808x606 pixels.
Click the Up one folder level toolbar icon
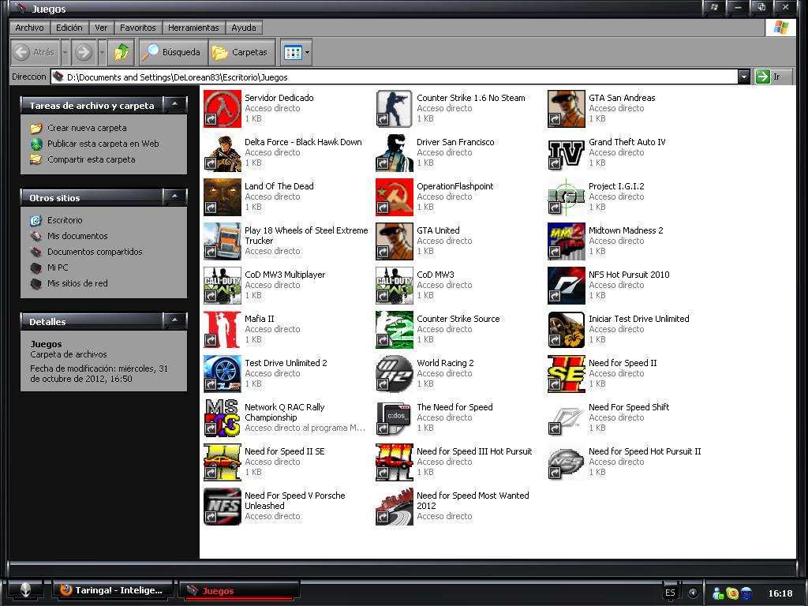point(121,53)
